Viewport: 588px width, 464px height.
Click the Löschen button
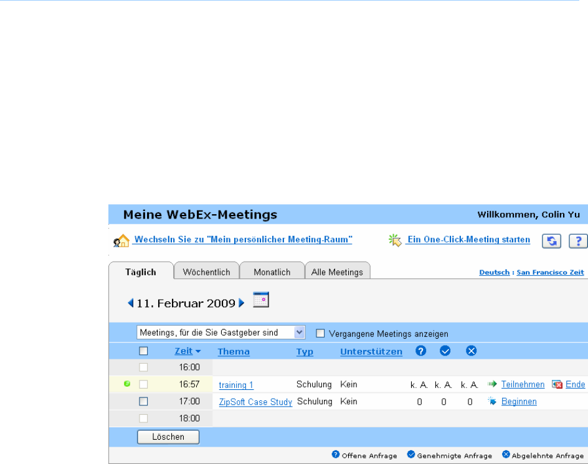[x=168, y=437]
